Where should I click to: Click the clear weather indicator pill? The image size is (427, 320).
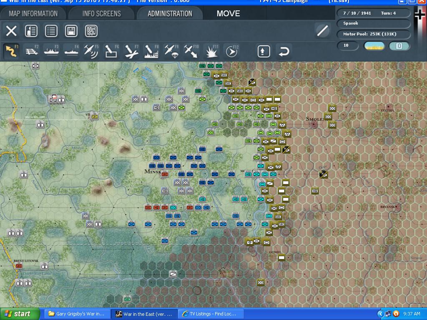[x=374, y=46]
